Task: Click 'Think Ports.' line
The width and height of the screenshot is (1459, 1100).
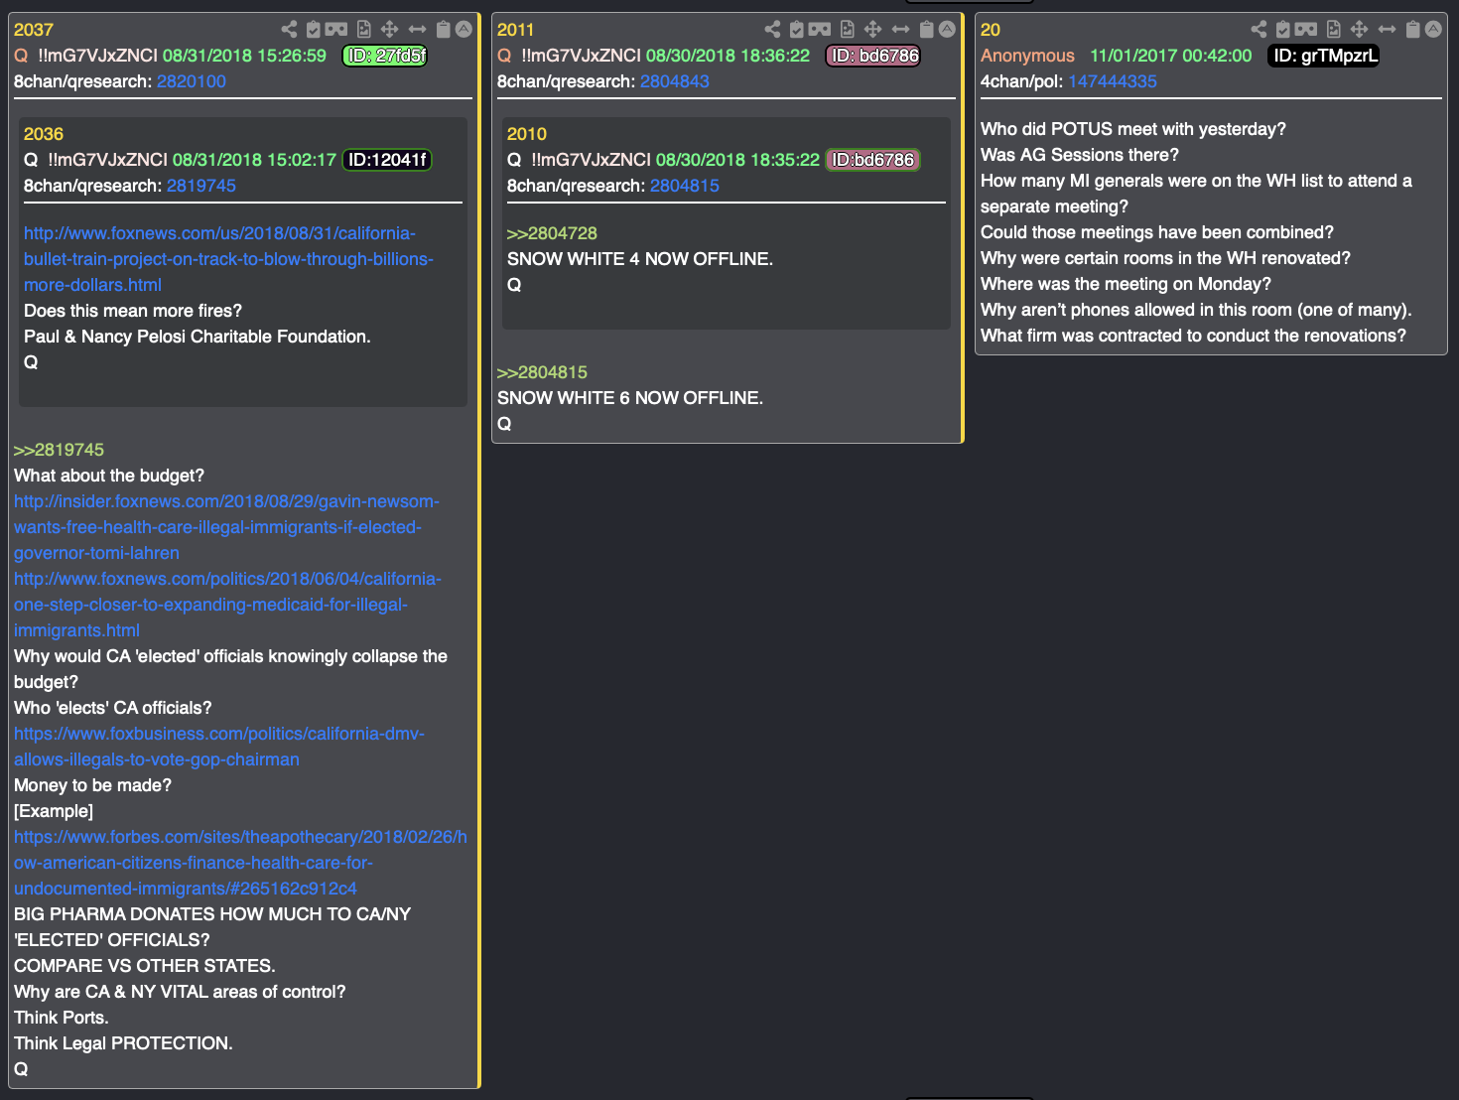Action: tap(62, 1018)
